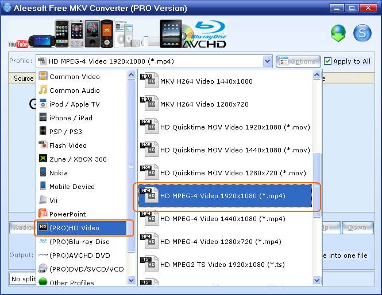The image size is (382, 295).
Task: Click the Quicktime MOV 1280x720 format icon
Action: (x=149, y=173)
